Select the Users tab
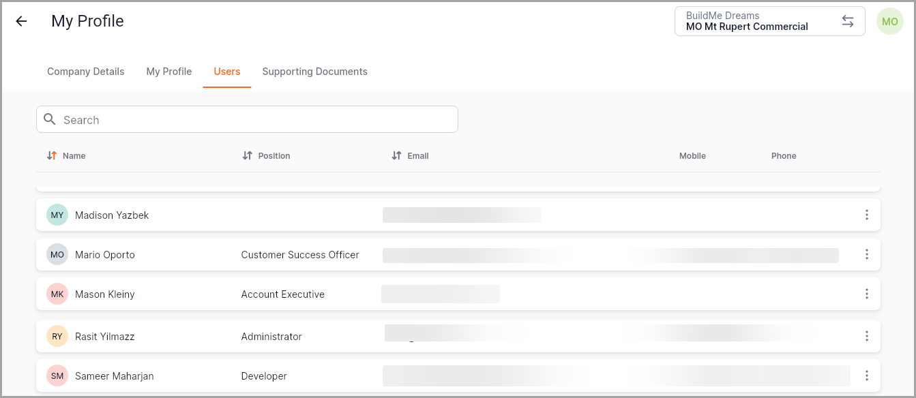 (226, 72)
